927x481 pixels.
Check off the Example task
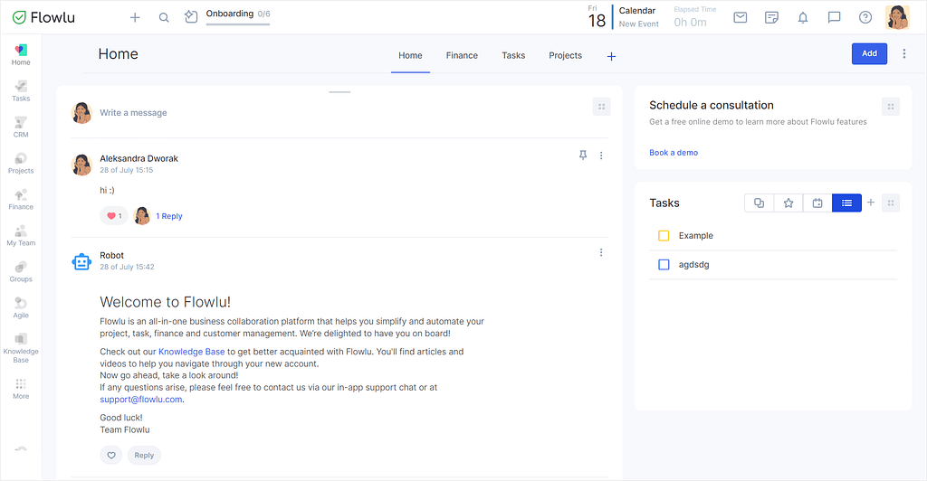tap(664, 235)
